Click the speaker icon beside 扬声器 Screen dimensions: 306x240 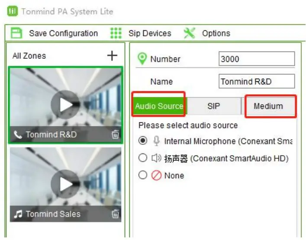(x=156, y=158)
